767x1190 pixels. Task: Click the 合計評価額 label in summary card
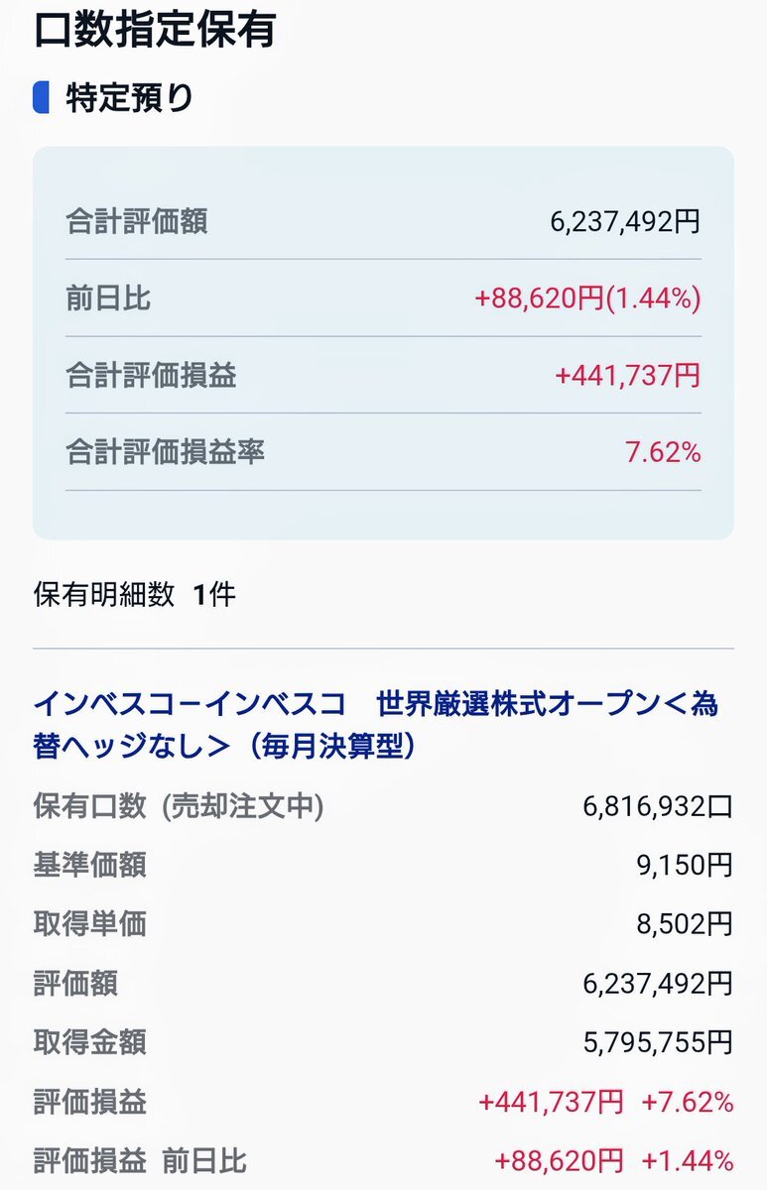(x=137, y=220)
